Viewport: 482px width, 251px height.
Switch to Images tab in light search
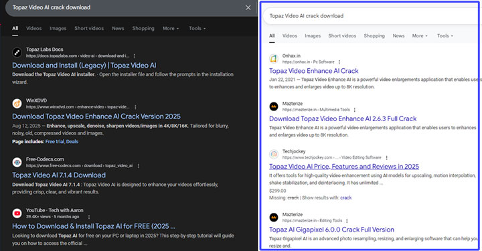point(313,35)
